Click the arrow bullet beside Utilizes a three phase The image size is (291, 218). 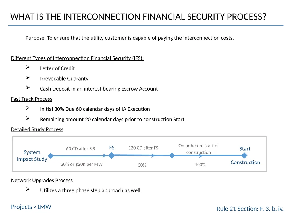(x=28, y=189)
